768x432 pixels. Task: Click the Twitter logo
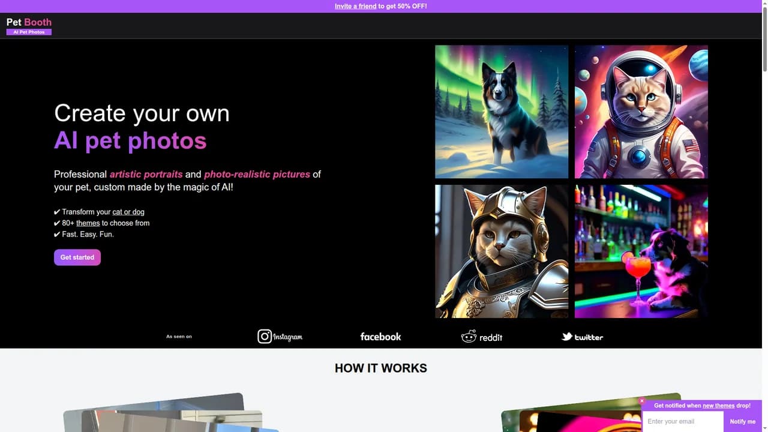[582, 337]
